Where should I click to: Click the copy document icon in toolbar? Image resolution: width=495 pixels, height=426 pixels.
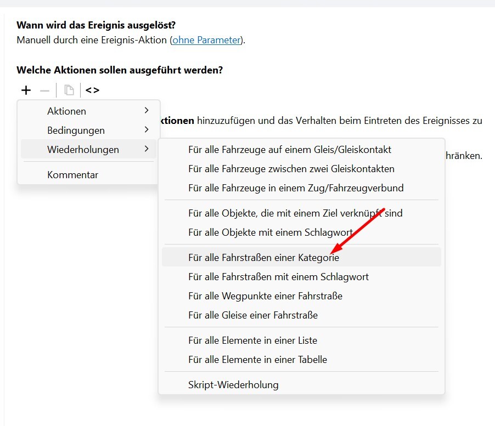(69, 90)
